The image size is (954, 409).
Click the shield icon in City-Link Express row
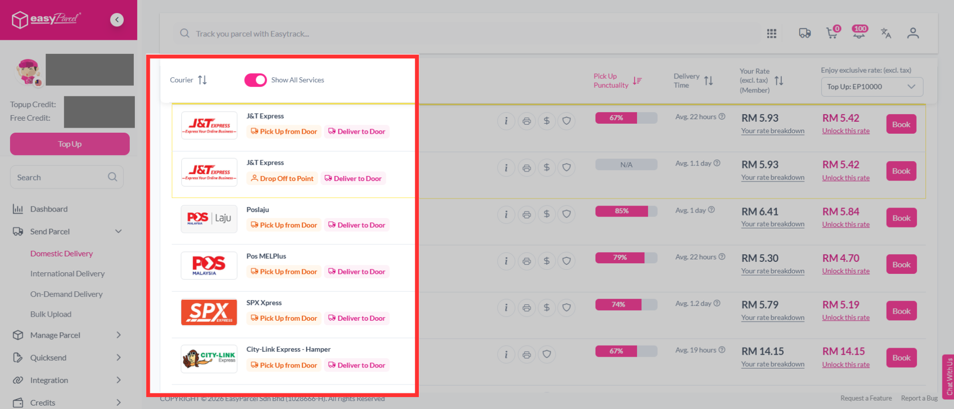click(547, 355)
